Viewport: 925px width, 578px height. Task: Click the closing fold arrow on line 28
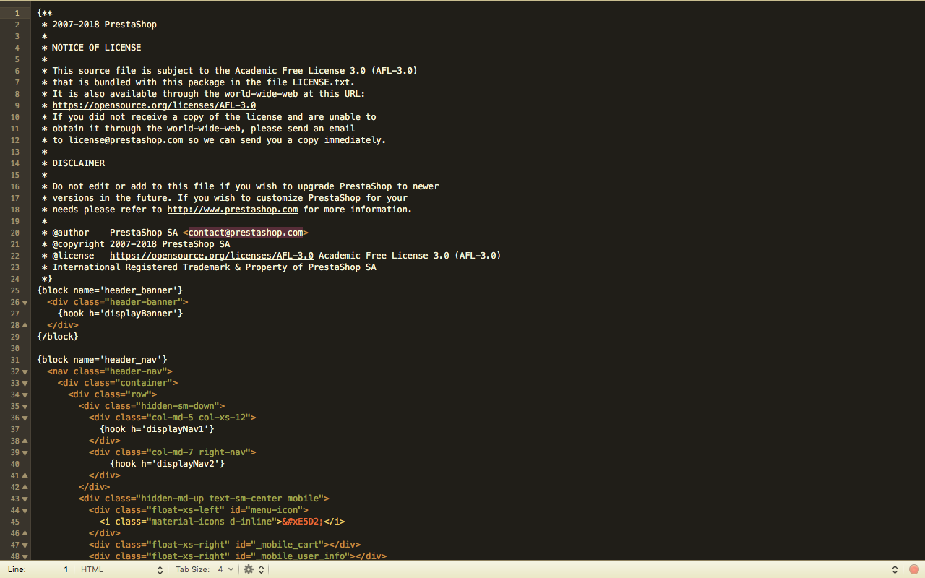(25, 325)
